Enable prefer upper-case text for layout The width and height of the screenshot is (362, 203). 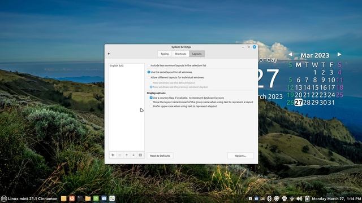pyautogui.click(x=151, y=107)
